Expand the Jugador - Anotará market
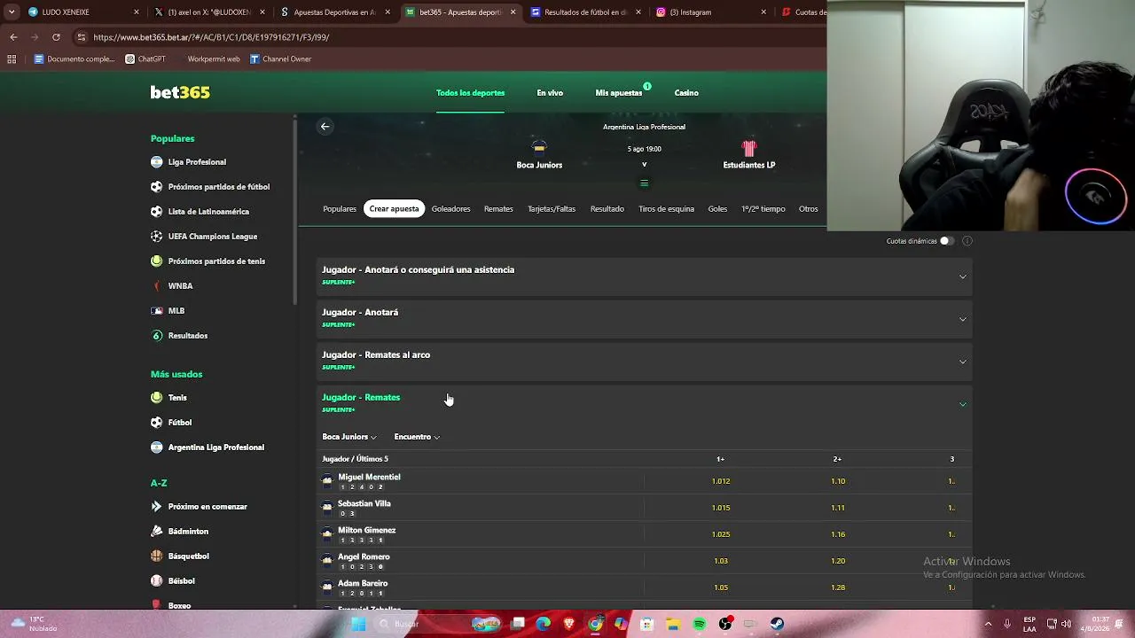Viewport: 1135px width, 638px height. point(645,318)
